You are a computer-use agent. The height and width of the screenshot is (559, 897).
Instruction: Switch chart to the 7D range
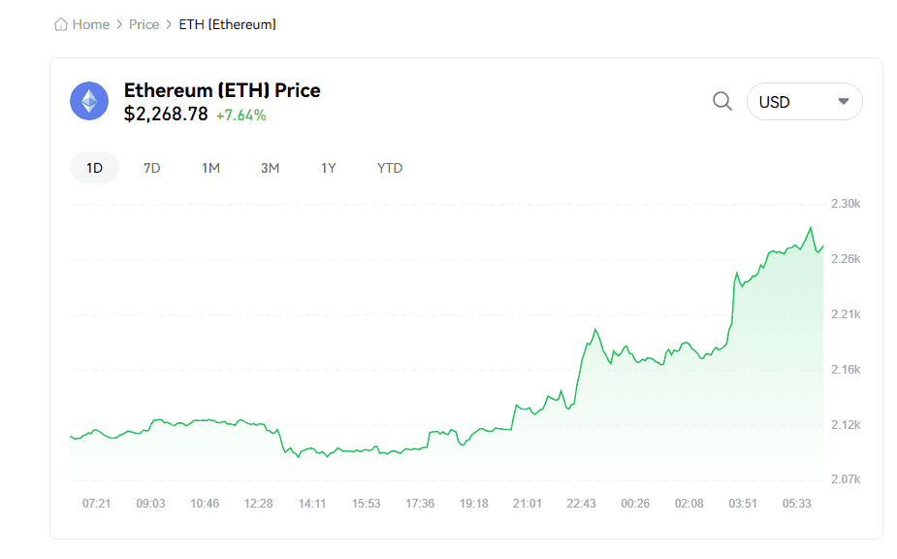click(x=151, y=168)
